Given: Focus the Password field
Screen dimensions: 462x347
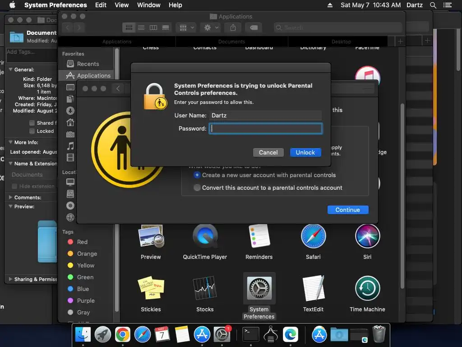Looking at the screenshot, I should pyautogui.click(x=265, y=129).
